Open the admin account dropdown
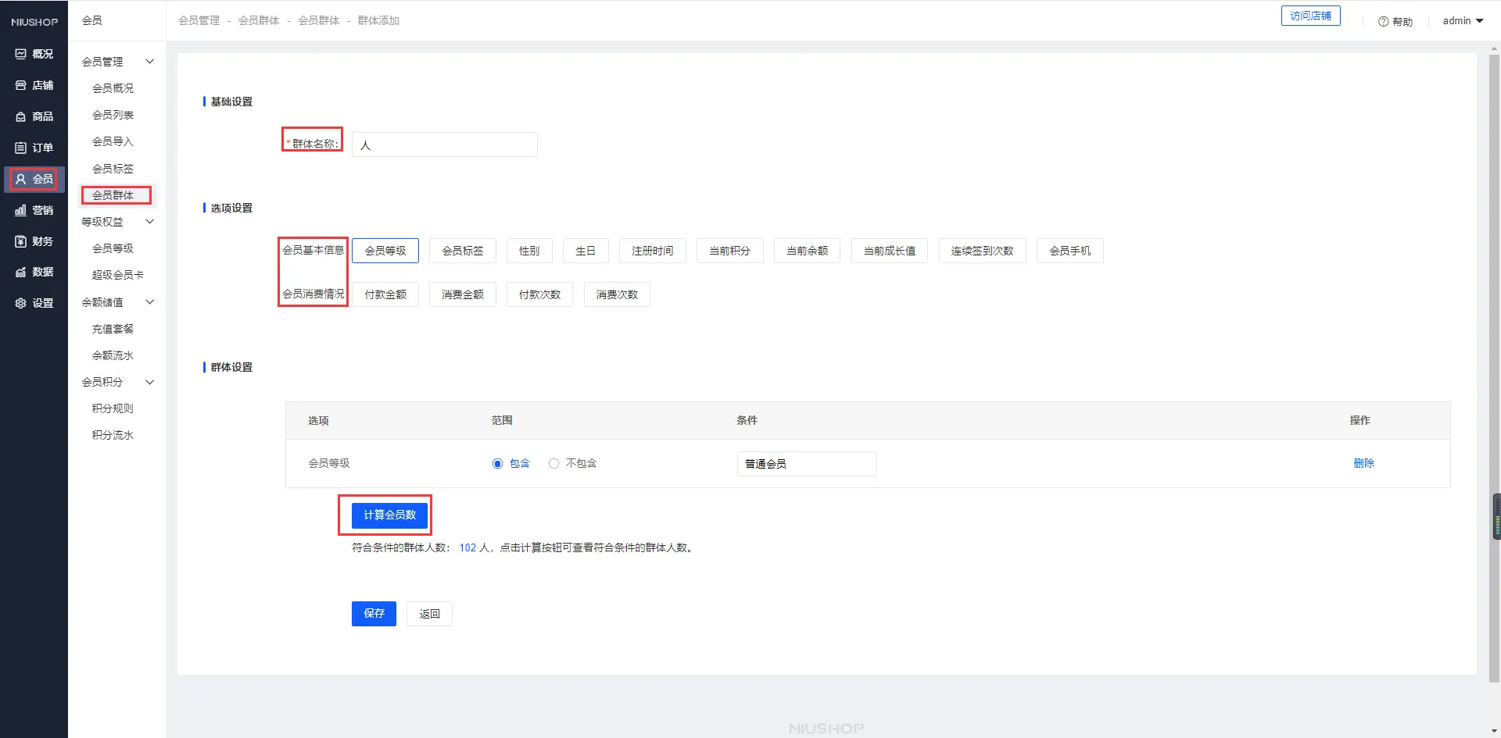 tap(1463, 21)
